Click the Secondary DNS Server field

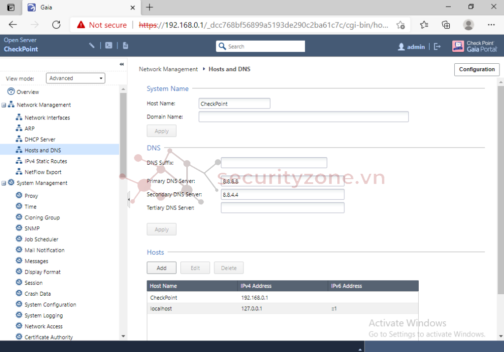tap(283, 194)
